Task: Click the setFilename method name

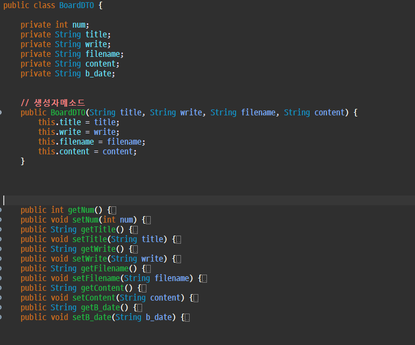Action: coord(96,278)
